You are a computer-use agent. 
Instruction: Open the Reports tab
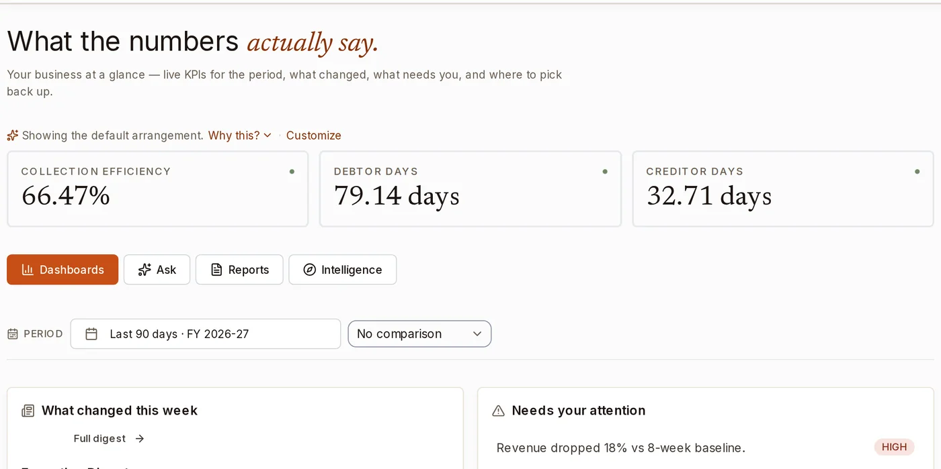click(x=239, y=270)
